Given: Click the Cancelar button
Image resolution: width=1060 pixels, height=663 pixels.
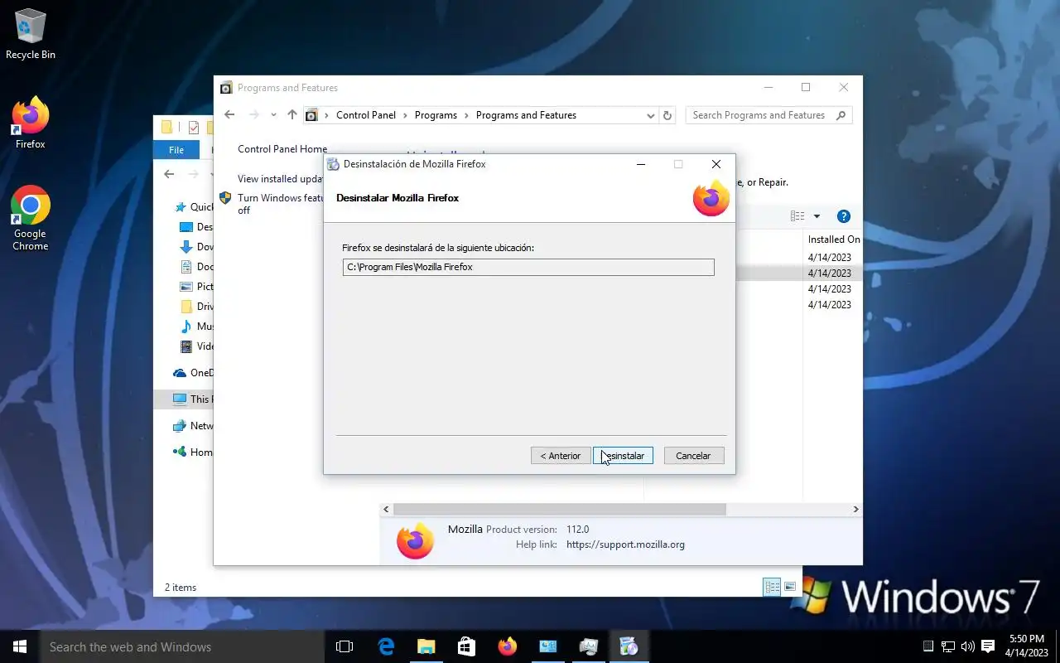Looking at the screenshot, I should click(x=693, y=456).
